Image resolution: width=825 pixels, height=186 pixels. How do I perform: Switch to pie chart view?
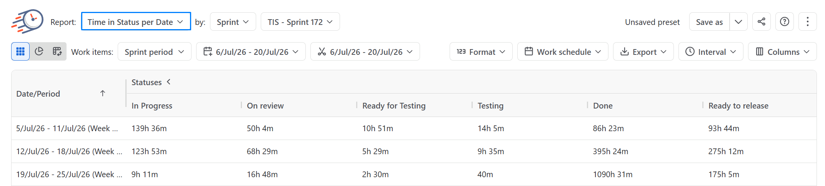39,51
